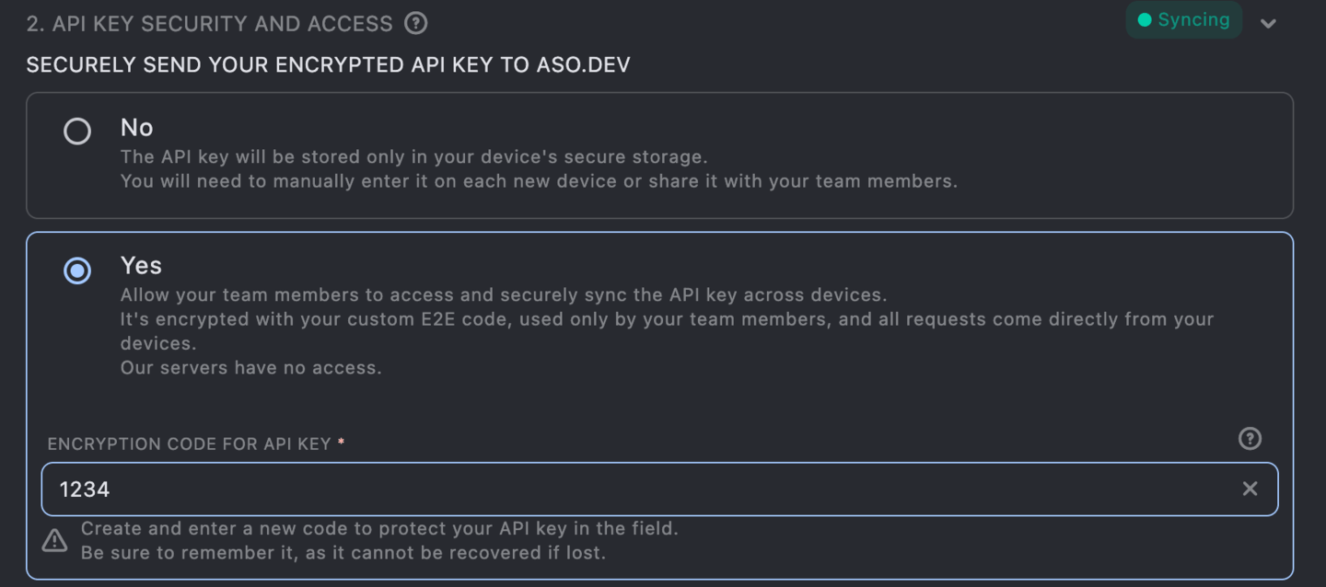The height and width of the screenshot is (587, 1326).
Task: Click the "ENCRYPTION CODE FOR API KEY" label
Action: [189, 443]
